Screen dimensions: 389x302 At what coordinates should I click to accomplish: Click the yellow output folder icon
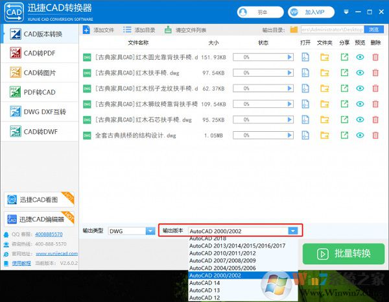[294, 30]
